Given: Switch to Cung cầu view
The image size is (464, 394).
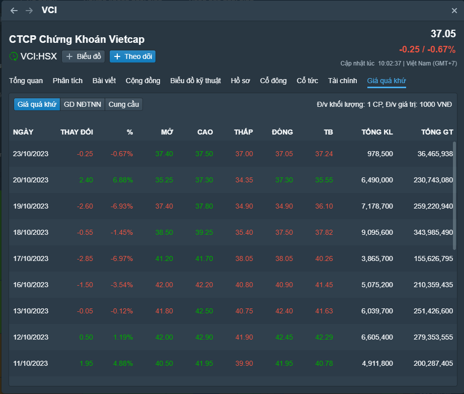Looking at the screenshot, I should click(124, 104).
